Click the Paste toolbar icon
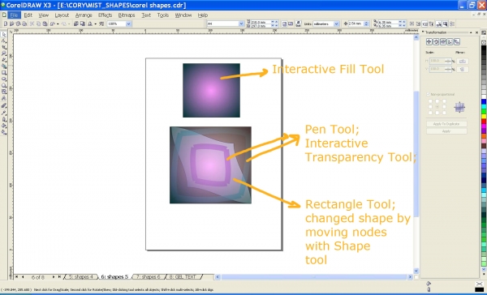The image size is (487, 295). 45,24
